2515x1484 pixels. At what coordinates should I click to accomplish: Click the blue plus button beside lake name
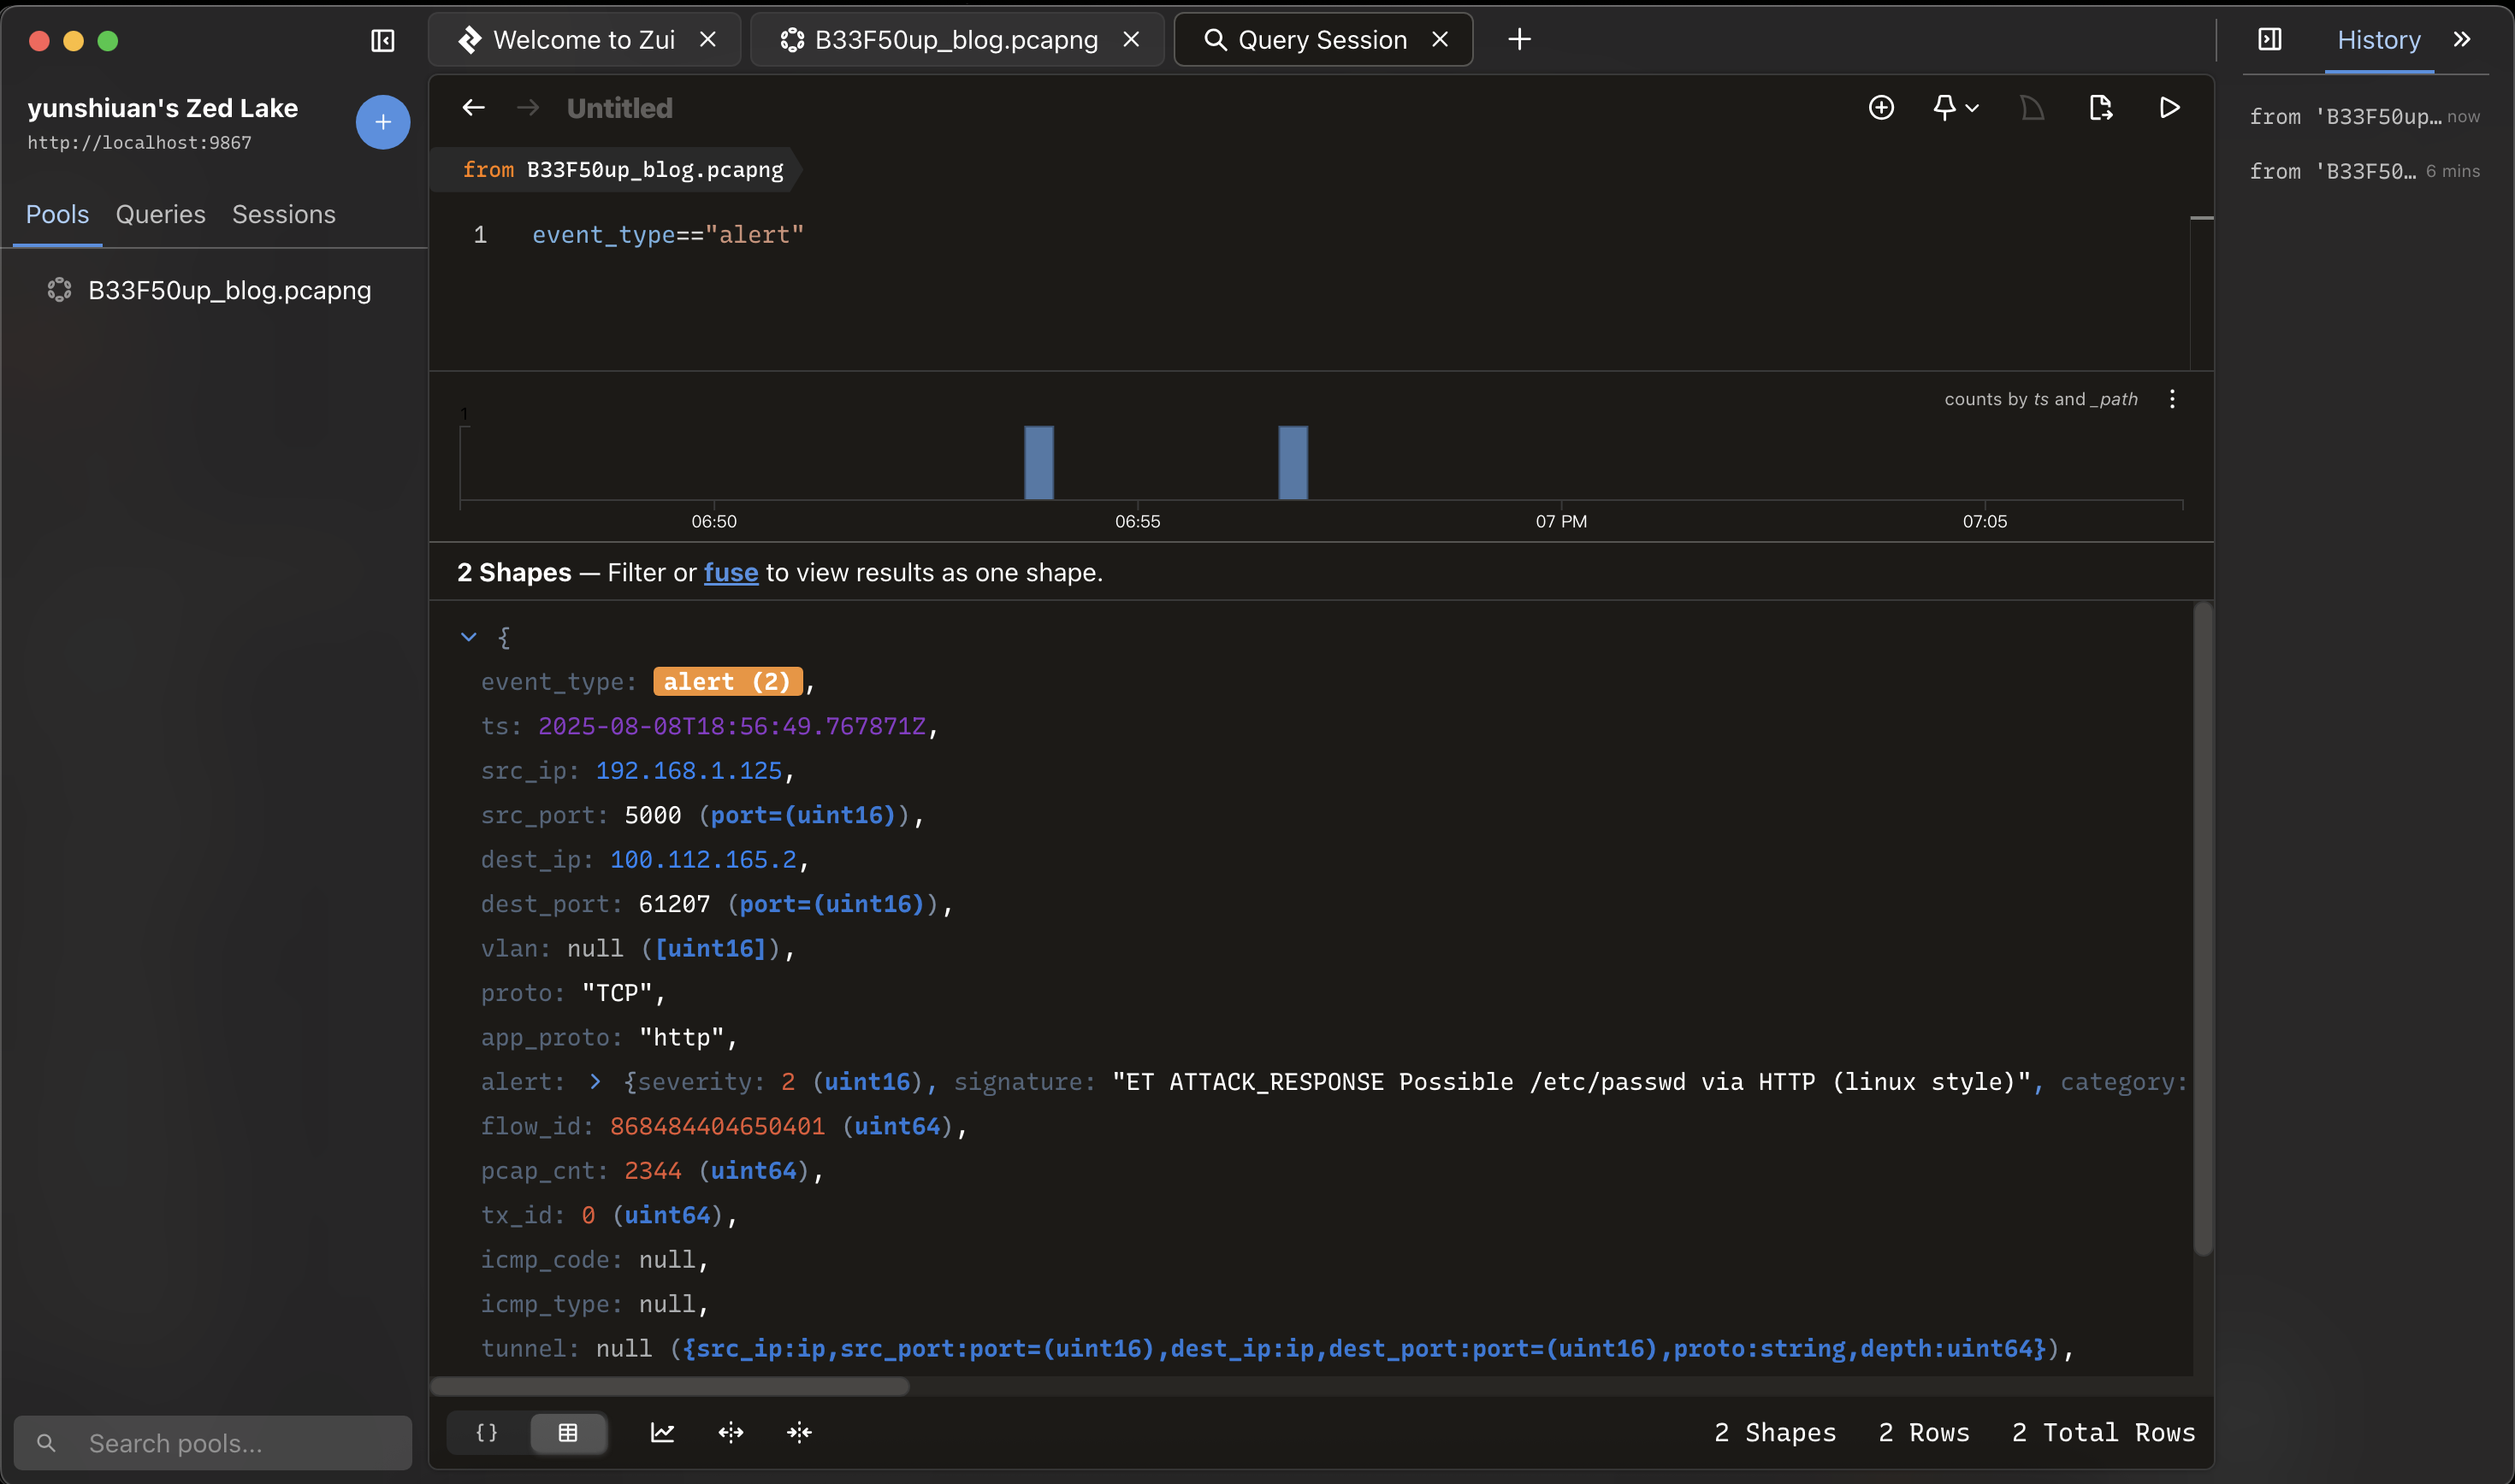382,122
